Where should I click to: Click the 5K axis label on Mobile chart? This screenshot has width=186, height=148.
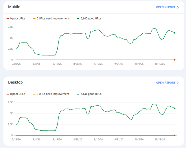[11, 38]
